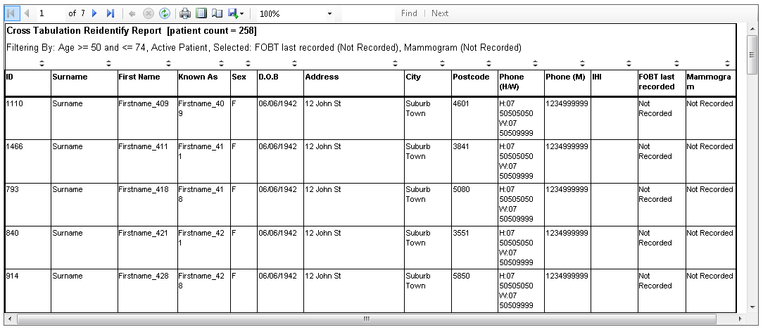Image resolution: width=763 pixels, height=332 pixels.
Task: Sort by the Mammogram column arrows
Action: point(727,63)
